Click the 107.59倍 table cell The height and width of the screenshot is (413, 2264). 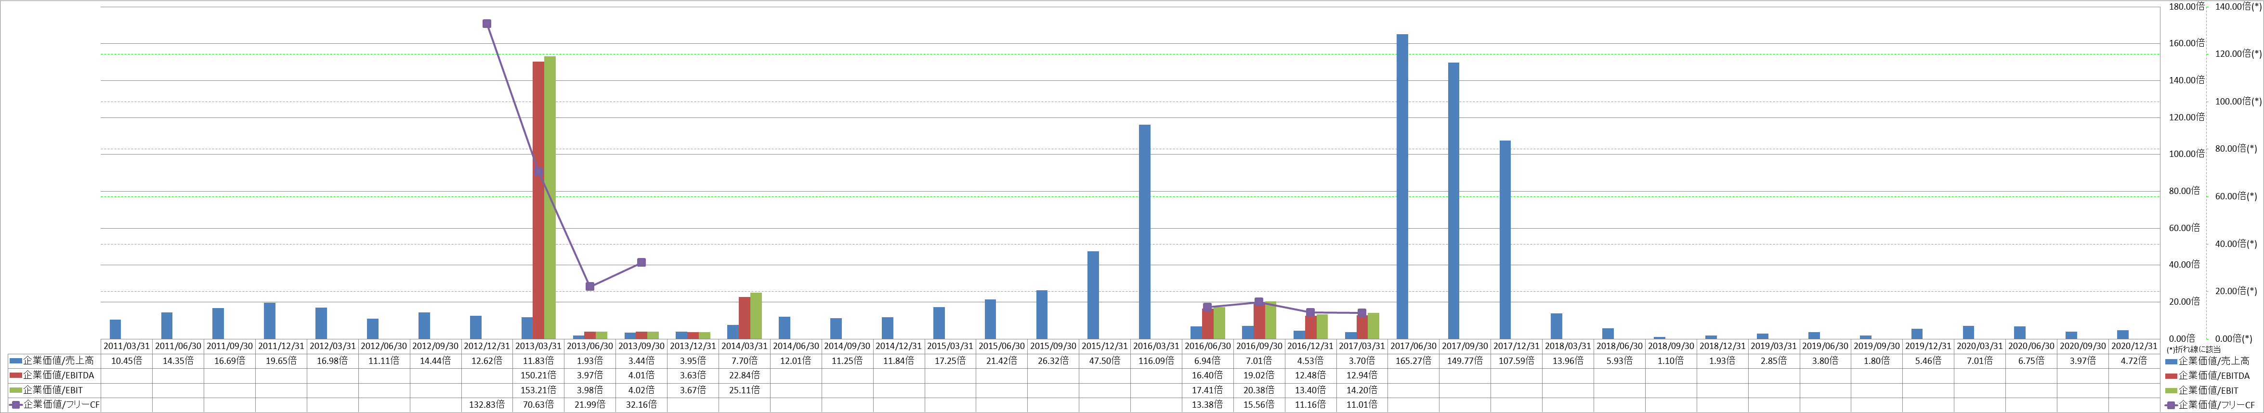point(1517,361)
